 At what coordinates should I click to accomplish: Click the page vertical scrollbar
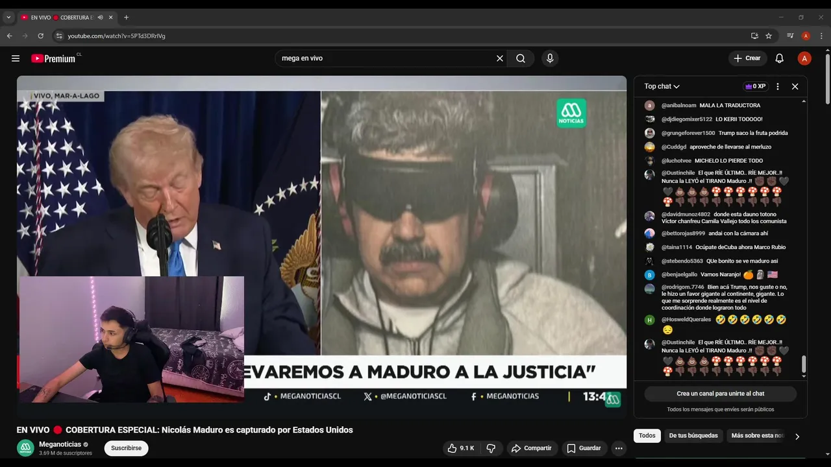pos(827,78)
